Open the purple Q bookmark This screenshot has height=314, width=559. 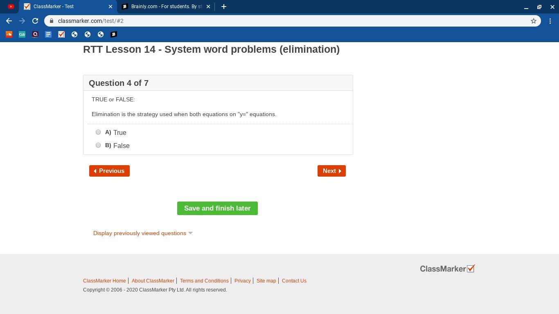pos(35,34)
